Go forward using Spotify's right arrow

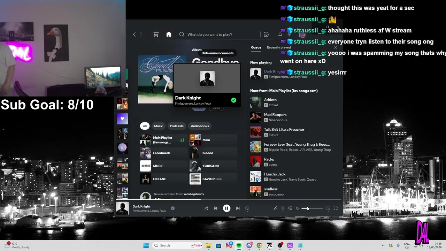coord(141,34)
